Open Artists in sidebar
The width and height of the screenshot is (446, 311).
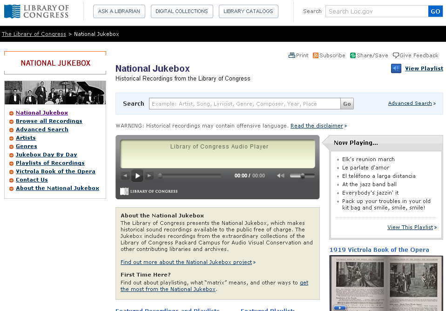click(26, 138)
